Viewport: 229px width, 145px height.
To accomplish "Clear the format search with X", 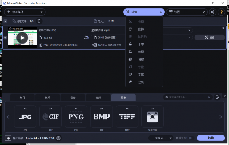I will tap(209, 97).
